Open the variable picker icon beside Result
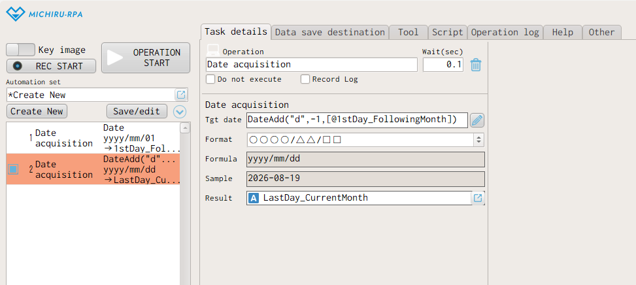This screenshot has height=285, width=636. [x=478, y=198]
